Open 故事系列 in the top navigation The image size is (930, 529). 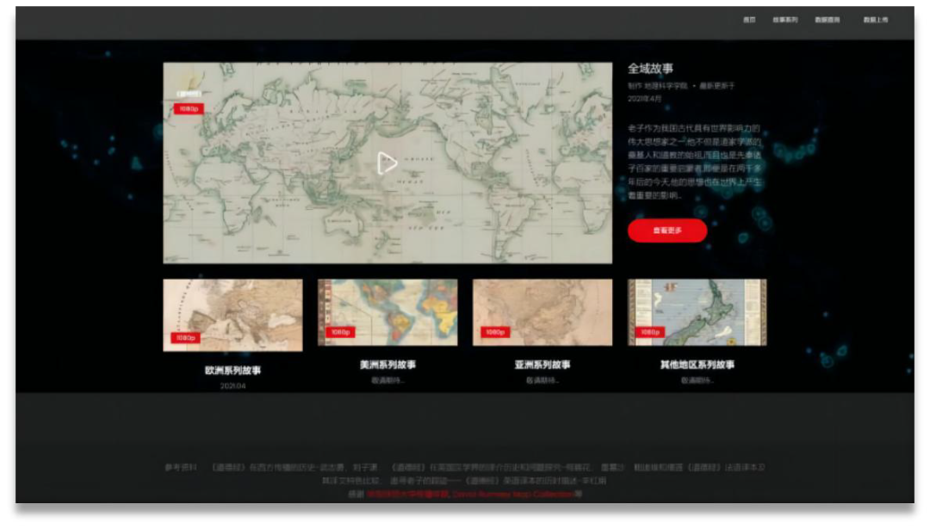[x=784, y=20]
